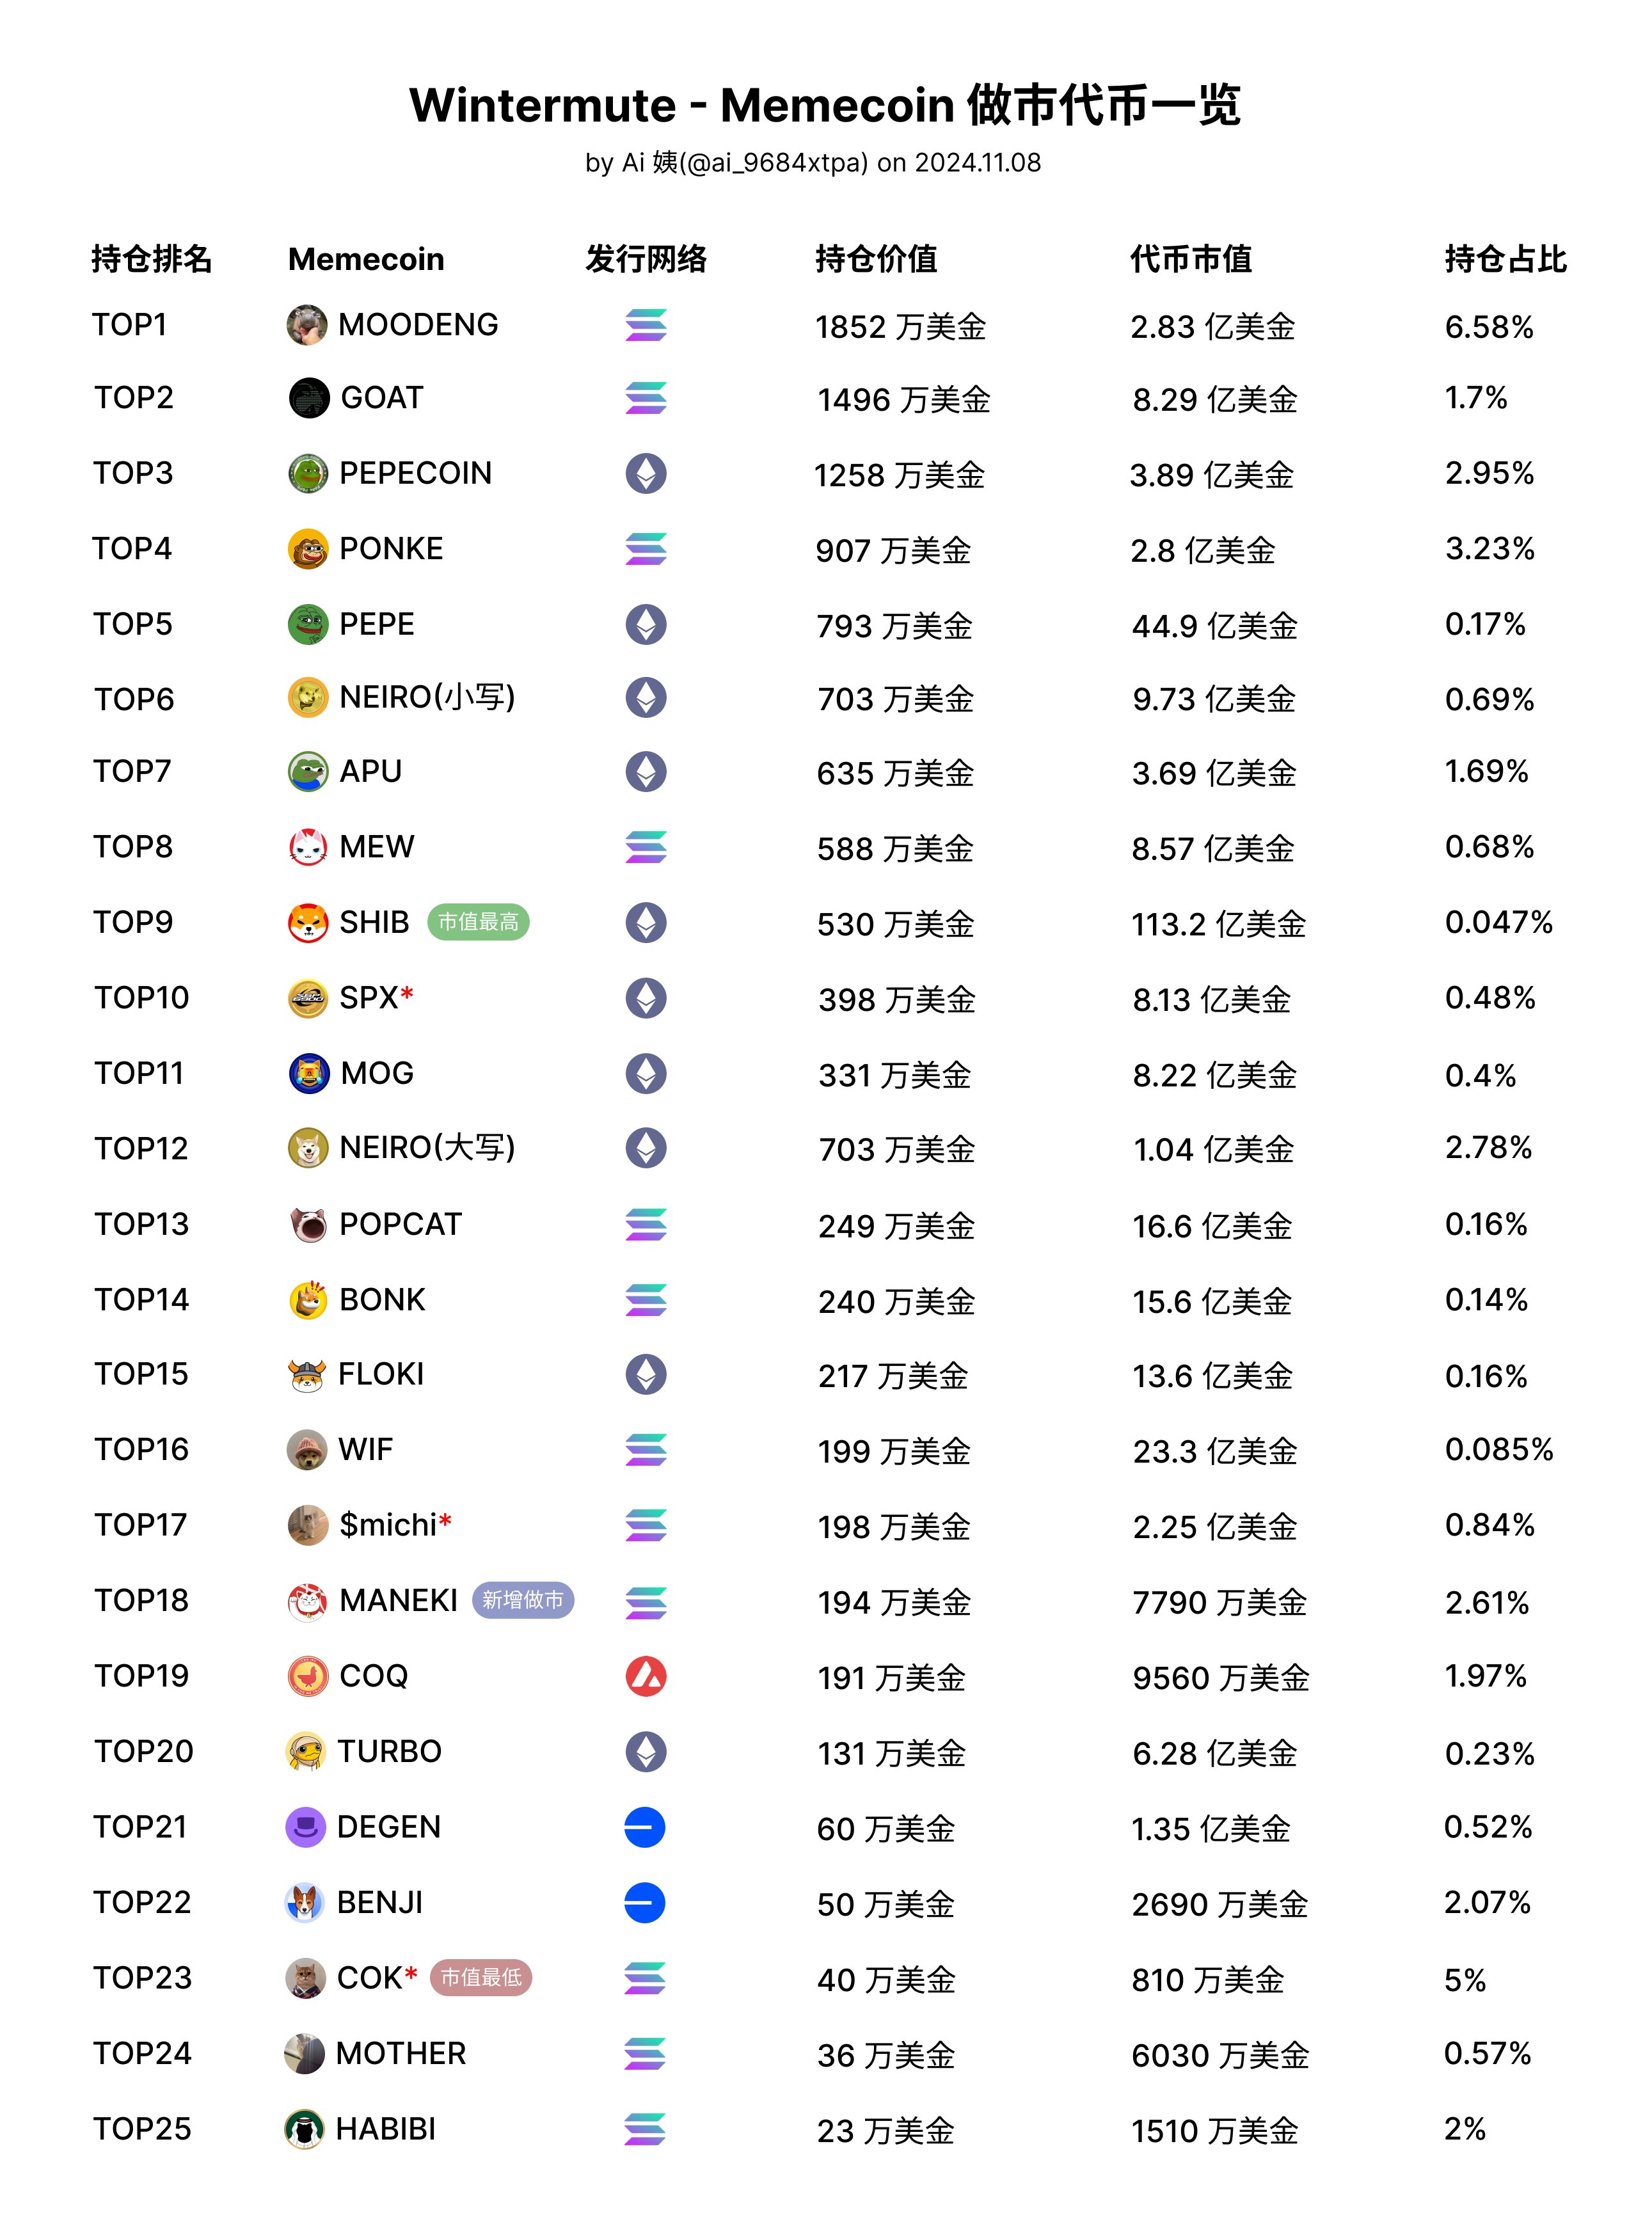
Task: Click the red Avalanche network icon for COQ
Action: coord(646,1676)
